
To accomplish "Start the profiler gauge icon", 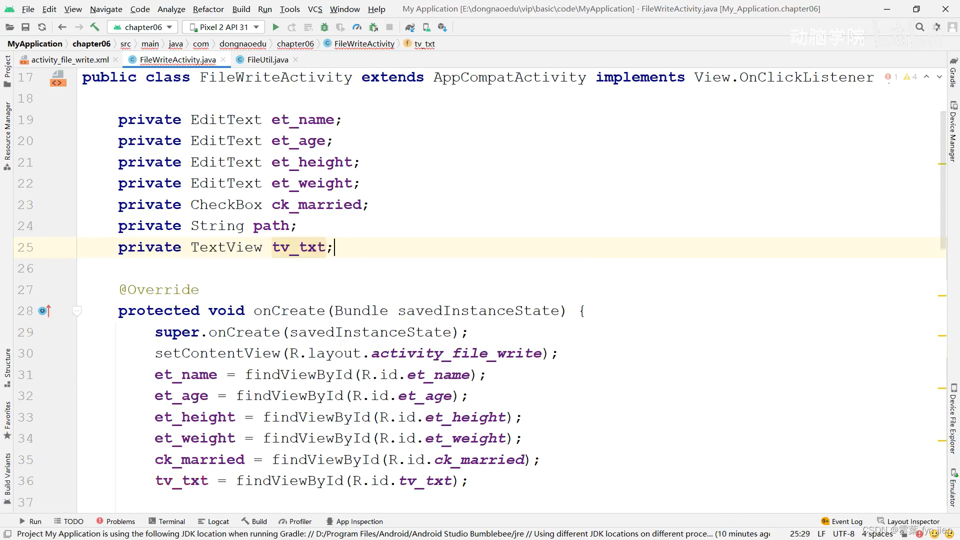I will pyautogui.click(x=357, y=27).
